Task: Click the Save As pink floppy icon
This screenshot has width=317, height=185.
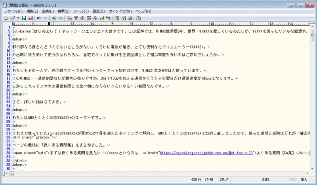Action: pyautogui.click(x=31, y=18)
